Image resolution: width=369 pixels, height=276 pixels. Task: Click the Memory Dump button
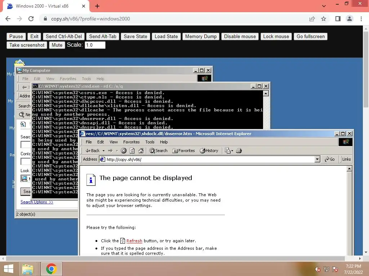point(201,36)
